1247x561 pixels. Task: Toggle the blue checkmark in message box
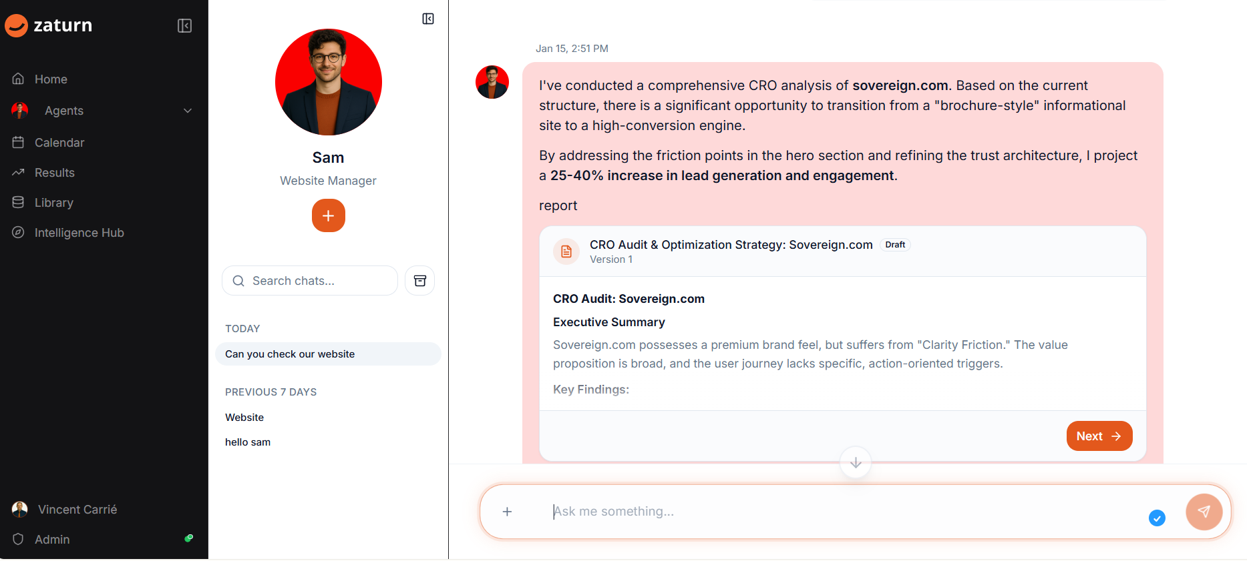tap(1157, 518)
